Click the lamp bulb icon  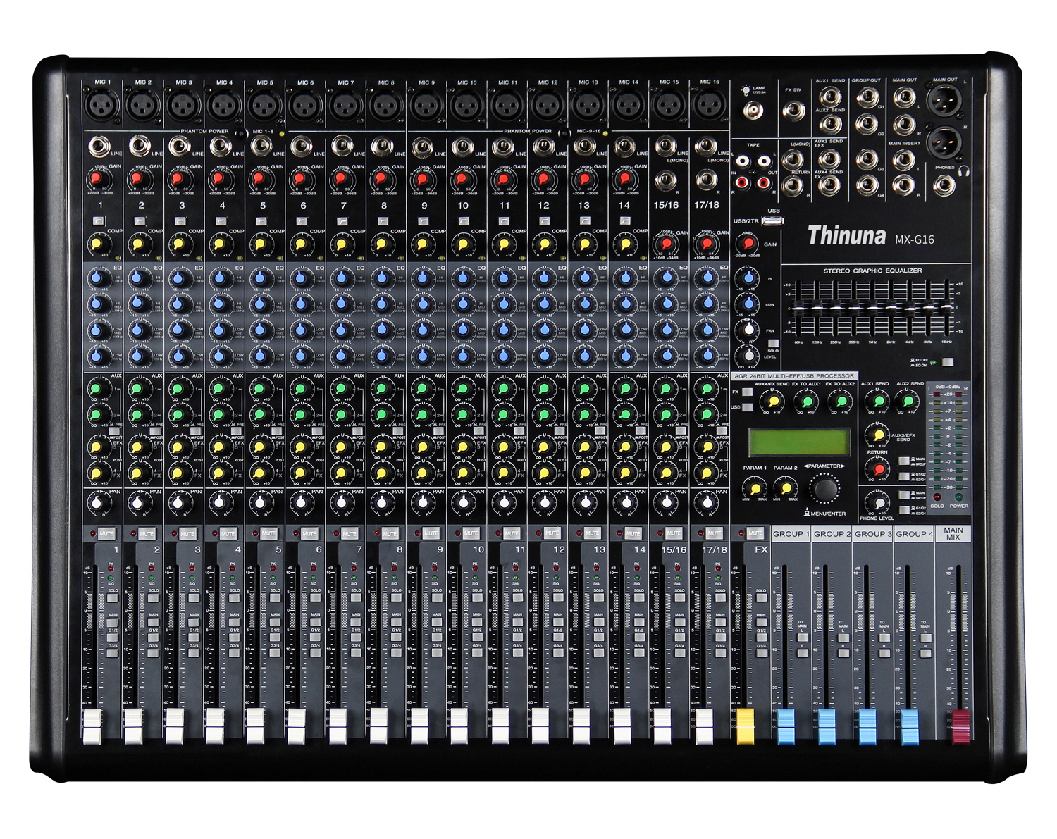(746, 90)
